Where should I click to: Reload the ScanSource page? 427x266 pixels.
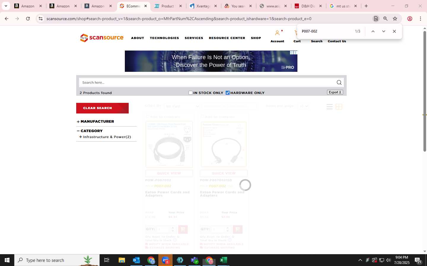(28, 19)
